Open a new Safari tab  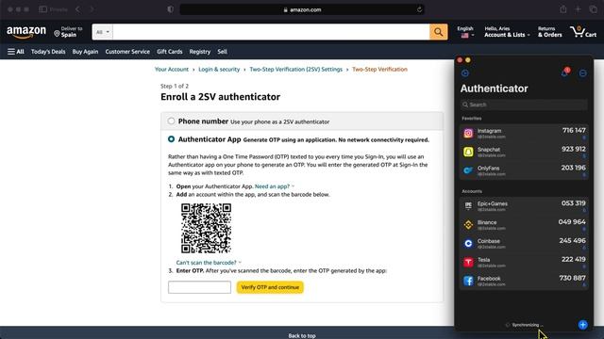pos(578,9)
